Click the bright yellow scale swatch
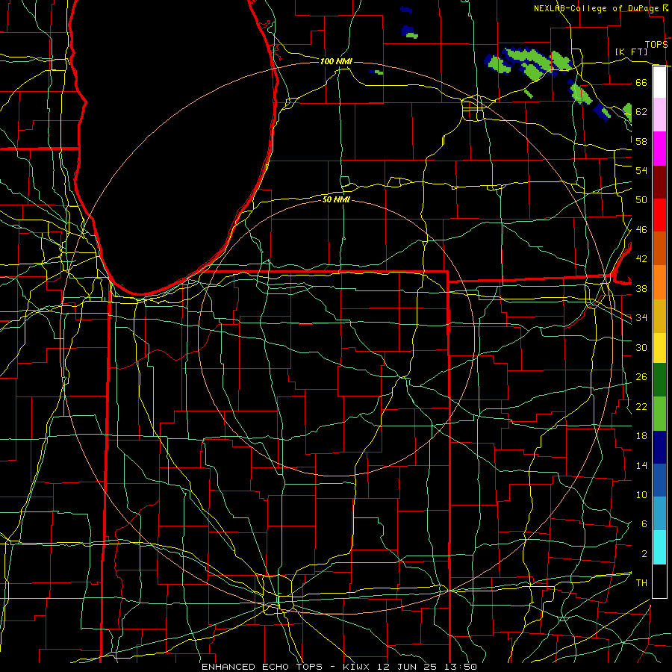The image size is (672, 672). (x=659, y=347)
